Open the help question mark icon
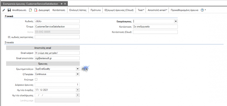227x106 pixels. [202, 10]
